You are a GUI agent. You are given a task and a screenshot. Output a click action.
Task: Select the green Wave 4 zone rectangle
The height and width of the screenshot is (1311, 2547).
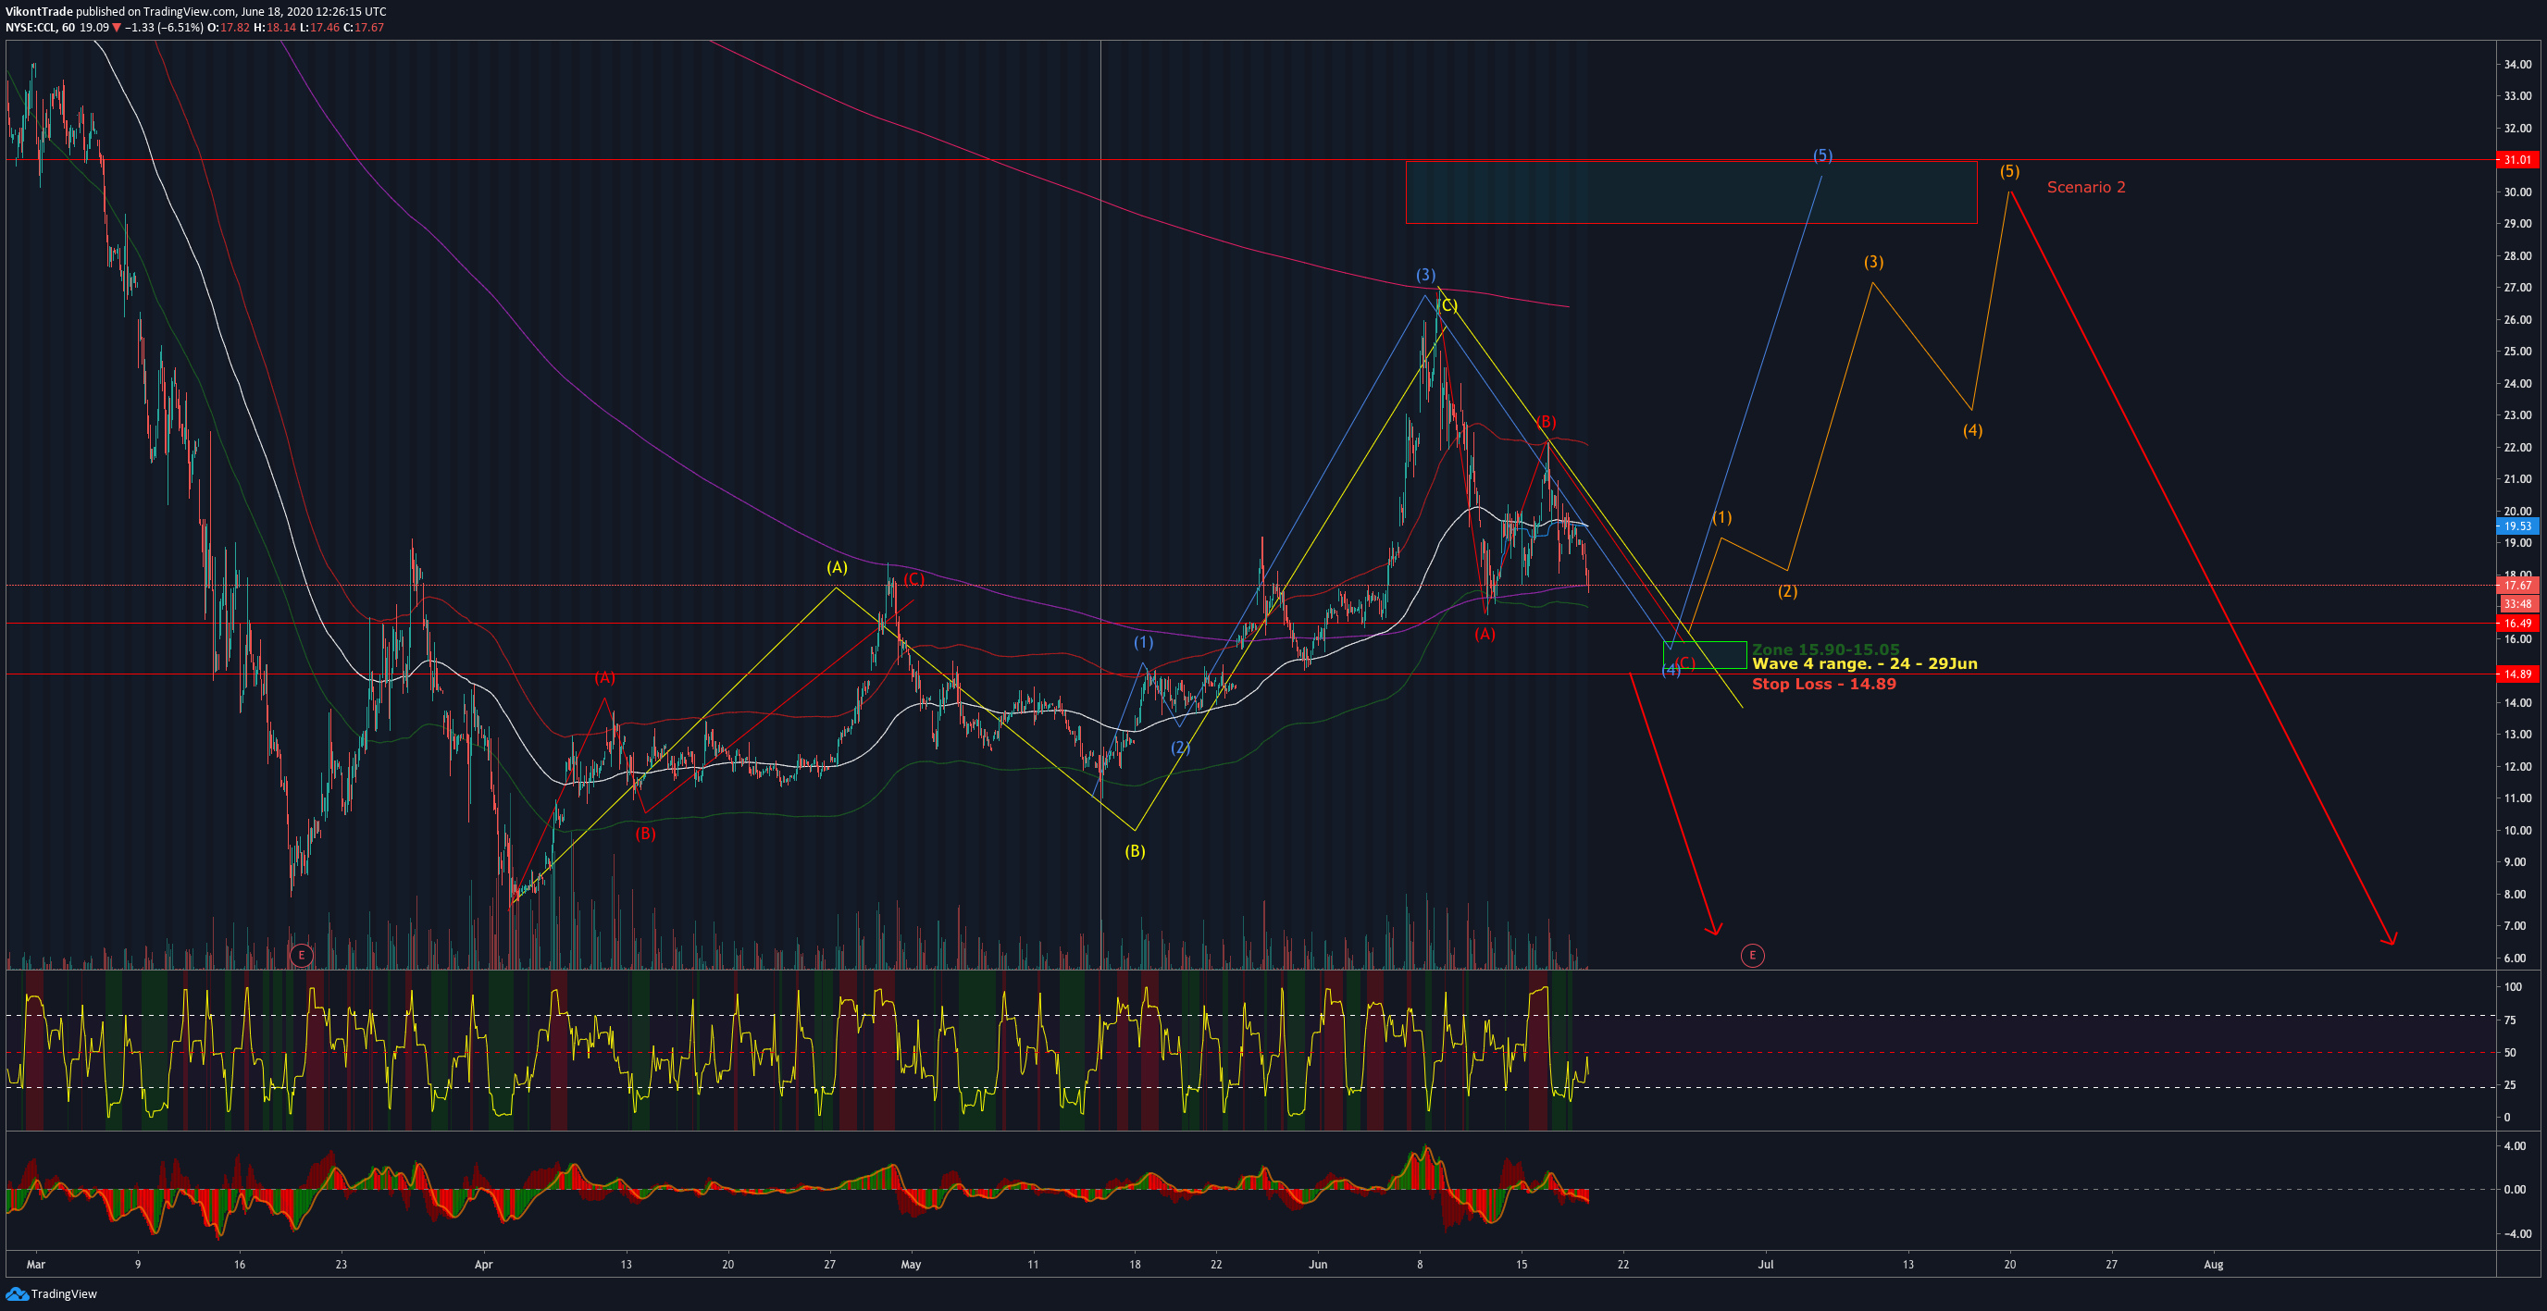[1705, 654]
